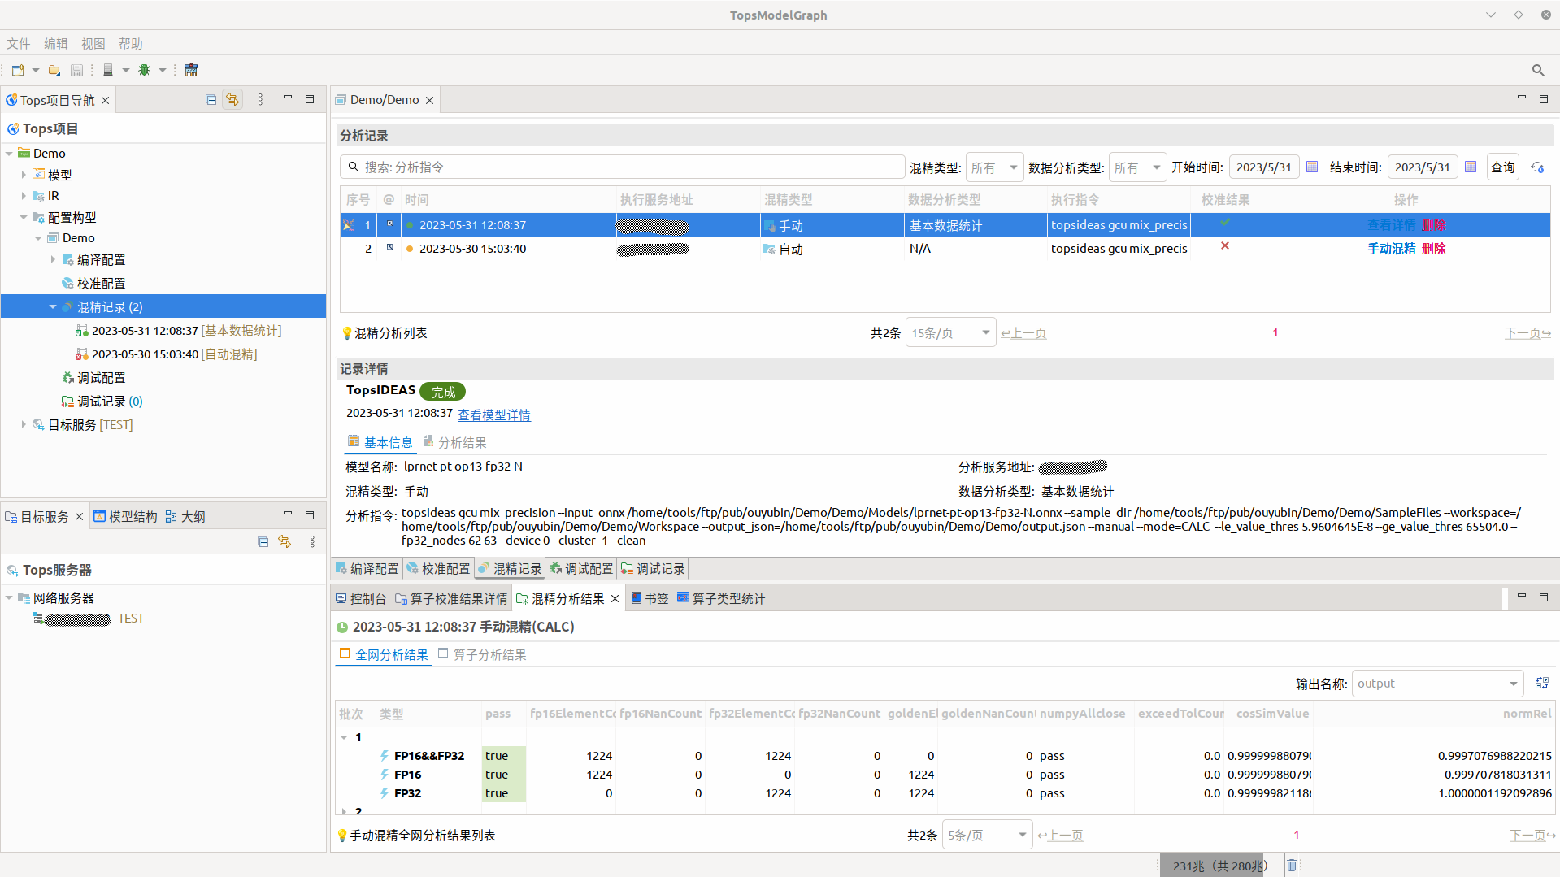Open the dropdown next to the new wizard icon
Image resolution: width=1560 pixels, height=877 pixels.
tap(36, 70)
